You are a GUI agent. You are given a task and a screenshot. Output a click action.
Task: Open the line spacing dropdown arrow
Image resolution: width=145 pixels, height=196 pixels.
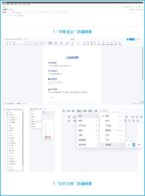click(140, 121)
